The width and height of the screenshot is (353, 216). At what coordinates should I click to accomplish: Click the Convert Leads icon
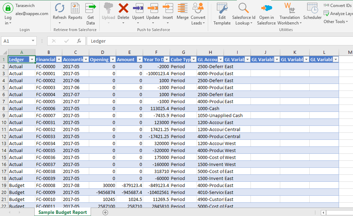coord(198,8)
